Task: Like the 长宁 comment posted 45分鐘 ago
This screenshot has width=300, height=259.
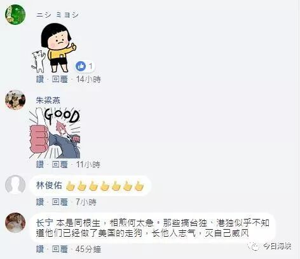Action: coord(40,249)
